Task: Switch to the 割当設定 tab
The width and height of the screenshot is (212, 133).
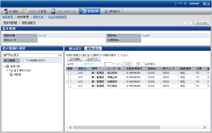Action: [x=75, y=49]
